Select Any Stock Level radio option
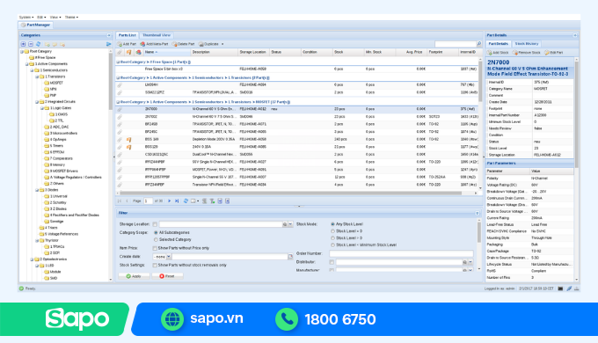 pos(332,224)
